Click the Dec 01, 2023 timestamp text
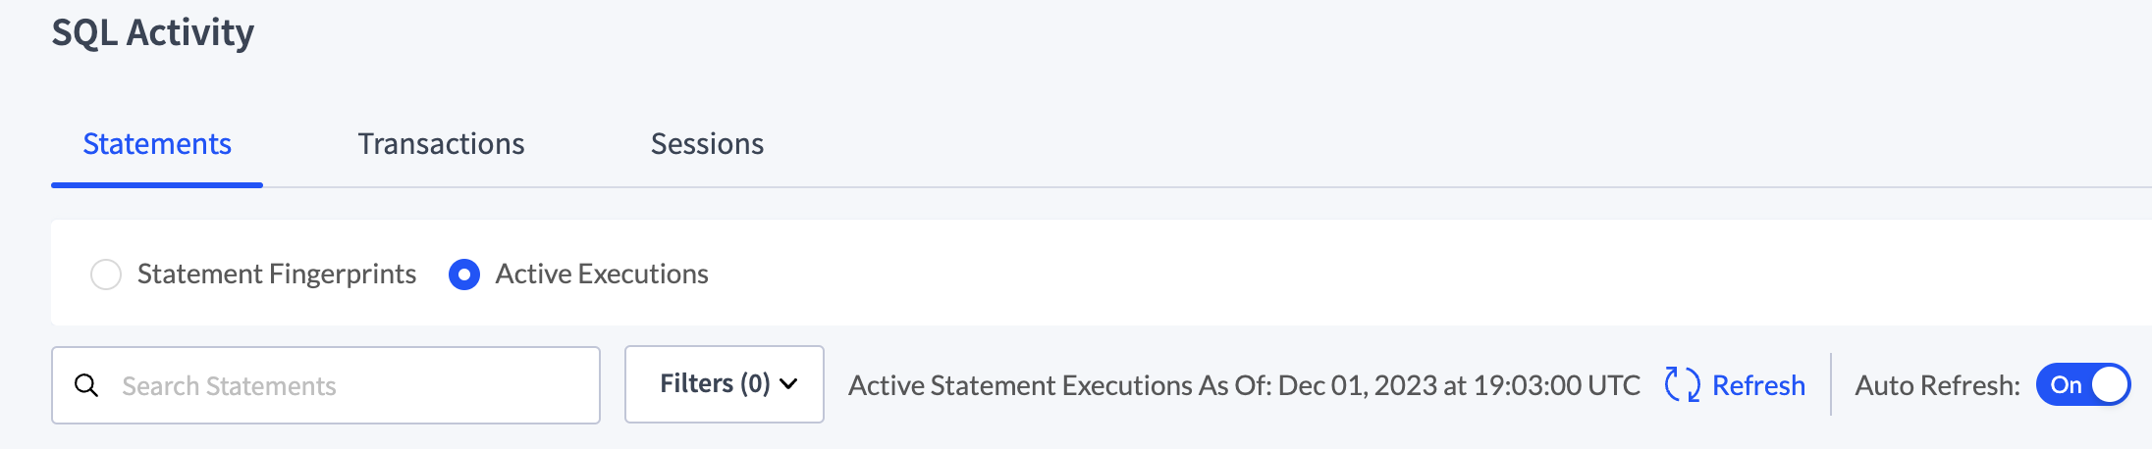2152x449 pixels. (1459, 385)
